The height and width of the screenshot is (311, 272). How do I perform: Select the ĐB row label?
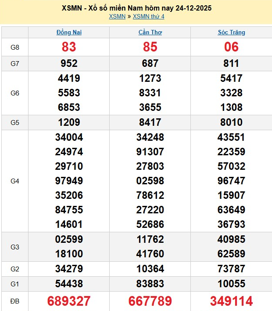(14, 301)
